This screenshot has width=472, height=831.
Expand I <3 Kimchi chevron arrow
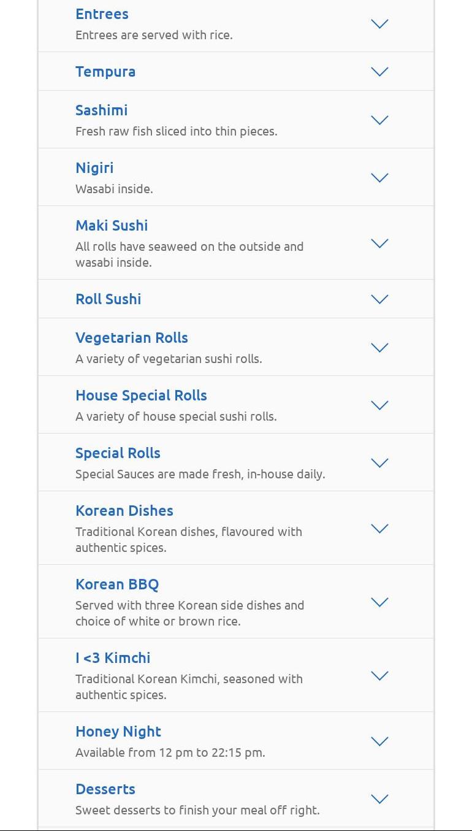point(380,676)
